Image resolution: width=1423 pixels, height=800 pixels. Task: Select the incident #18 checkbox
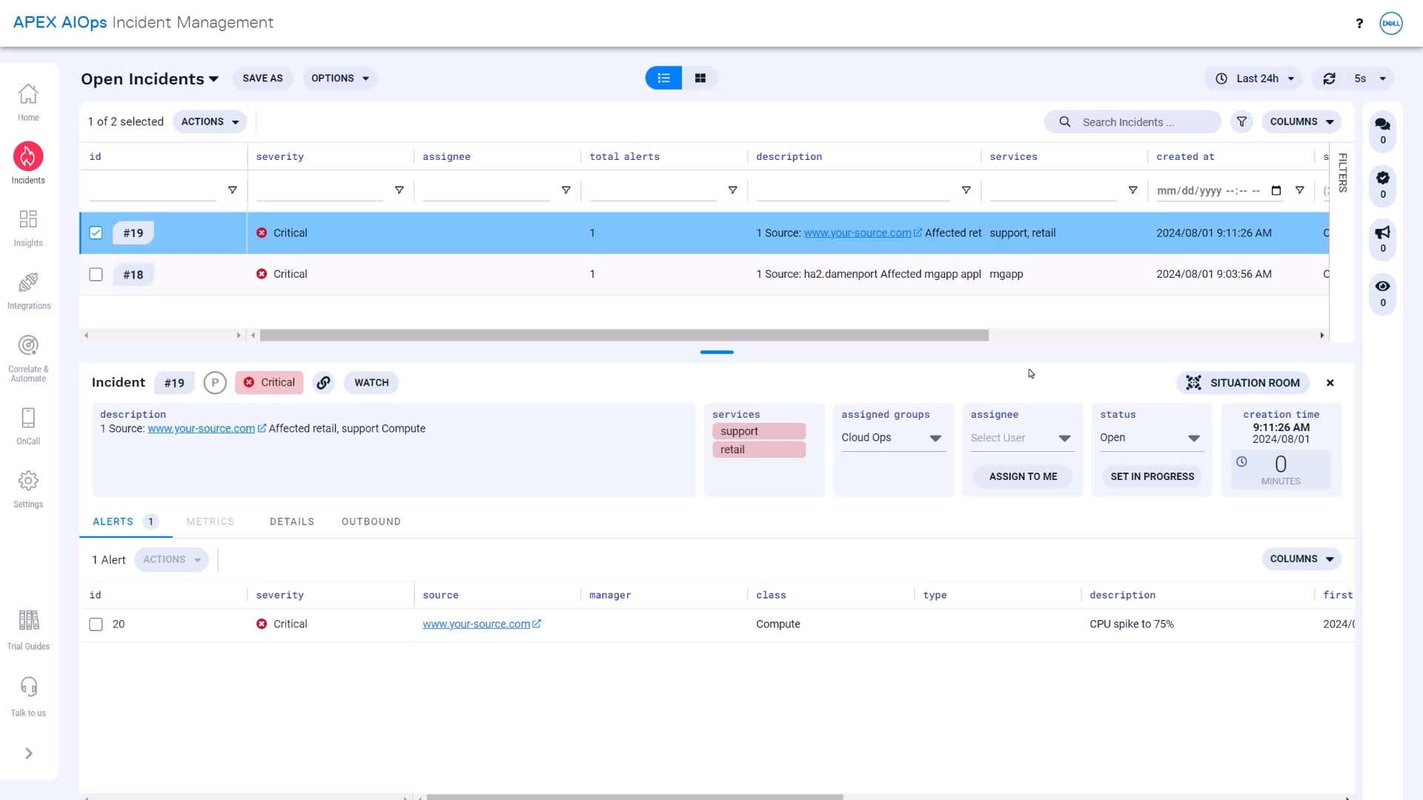tap(96, 274)
